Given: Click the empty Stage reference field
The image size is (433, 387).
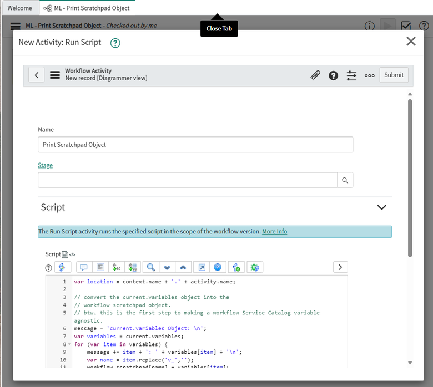Looking at the screenshot, I should click(x=188, y=180).
